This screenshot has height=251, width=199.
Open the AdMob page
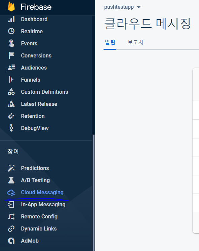click(30, 241)
